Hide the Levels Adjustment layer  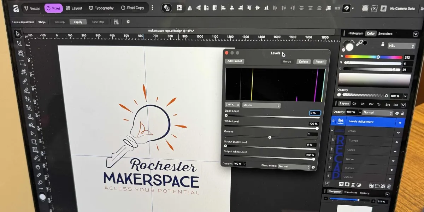click(x=400, y=123)
